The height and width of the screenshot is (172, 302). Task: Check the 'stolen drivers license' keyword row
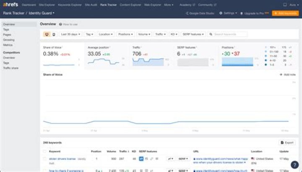[x=45, y=159]
